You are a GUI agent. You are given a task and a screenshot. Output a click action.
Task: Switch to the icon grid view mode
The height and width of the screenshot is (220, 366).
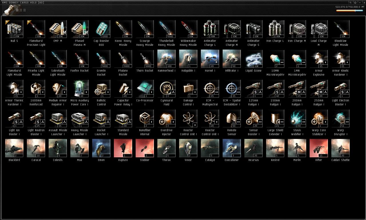17,10
